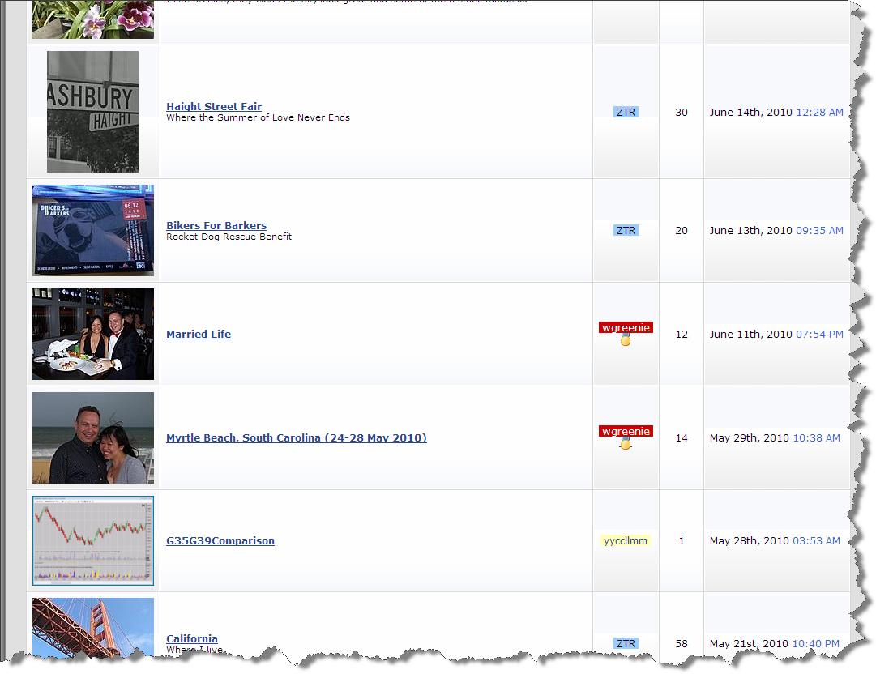This screenshot has height=674, width=876.
Task: Click the 09:35 AM time in Bikers row
Action: 819,231
